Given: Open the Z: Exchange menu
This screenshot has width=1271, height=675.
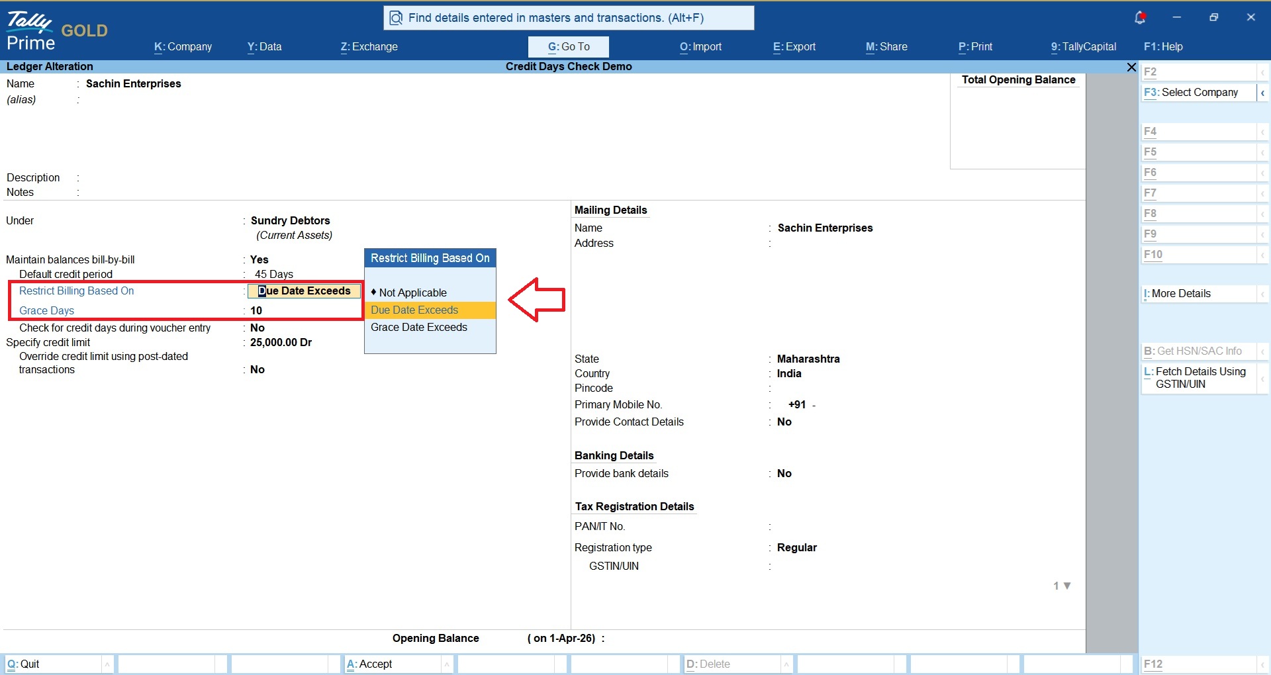Looking at the screenshot, I should (x=369, y=47).
